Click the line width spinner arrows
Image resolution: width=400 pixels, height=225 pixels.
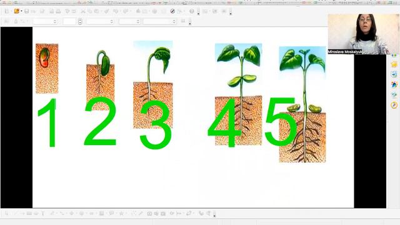click(x=80, y=22)
